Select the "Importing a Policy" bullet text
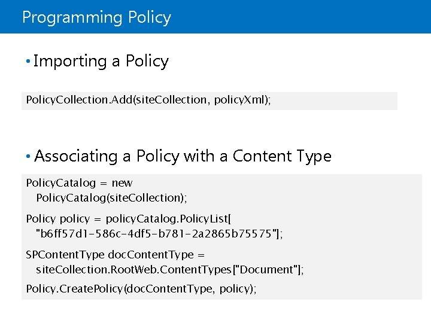 101,61
